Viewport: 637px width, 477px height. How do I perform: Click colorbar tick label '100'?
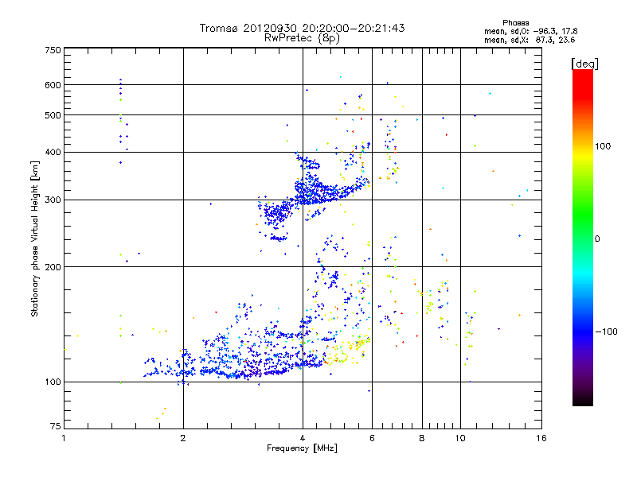click(x=603, y=146)
